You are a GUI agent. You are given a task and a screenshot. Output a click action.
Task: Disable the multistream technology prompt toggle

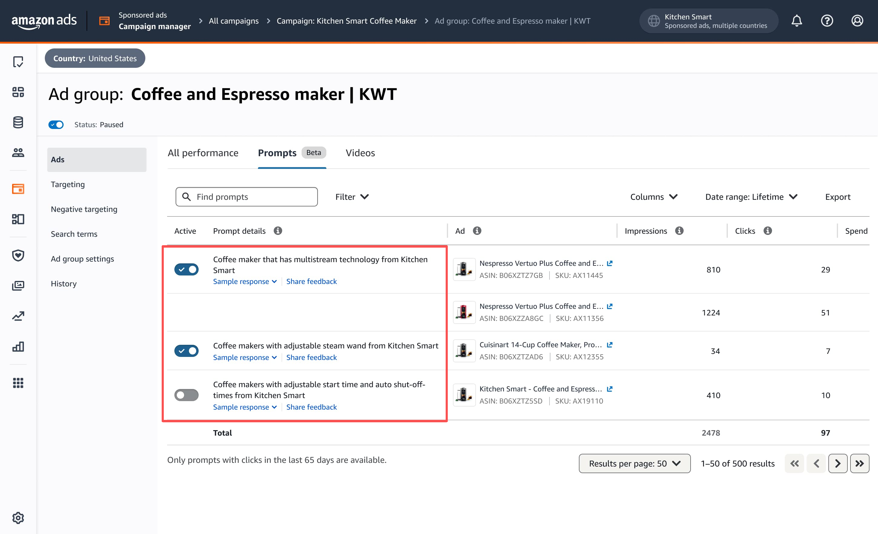pyautogui.click(x=186, y=270)
